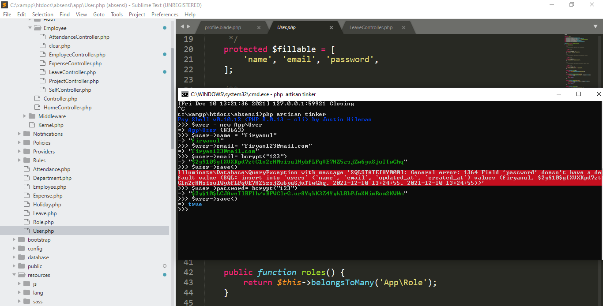Expand the Rules folder

(x=20, y=160)
